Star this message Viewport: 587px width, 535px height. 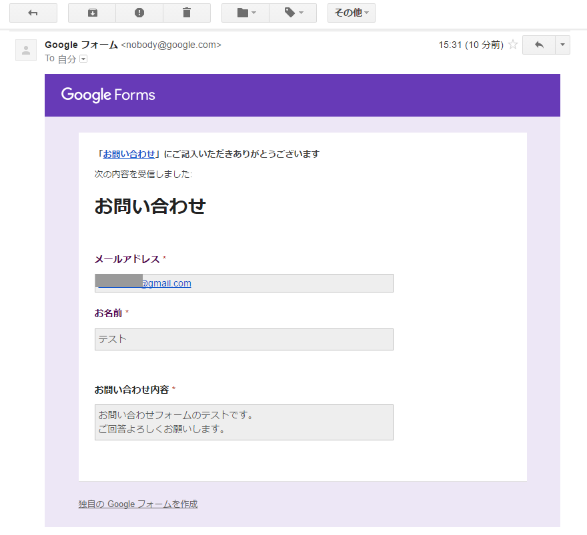tap(513, 45)
